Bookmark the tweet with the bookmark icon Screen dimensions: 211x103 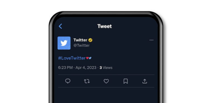point(126,81)
